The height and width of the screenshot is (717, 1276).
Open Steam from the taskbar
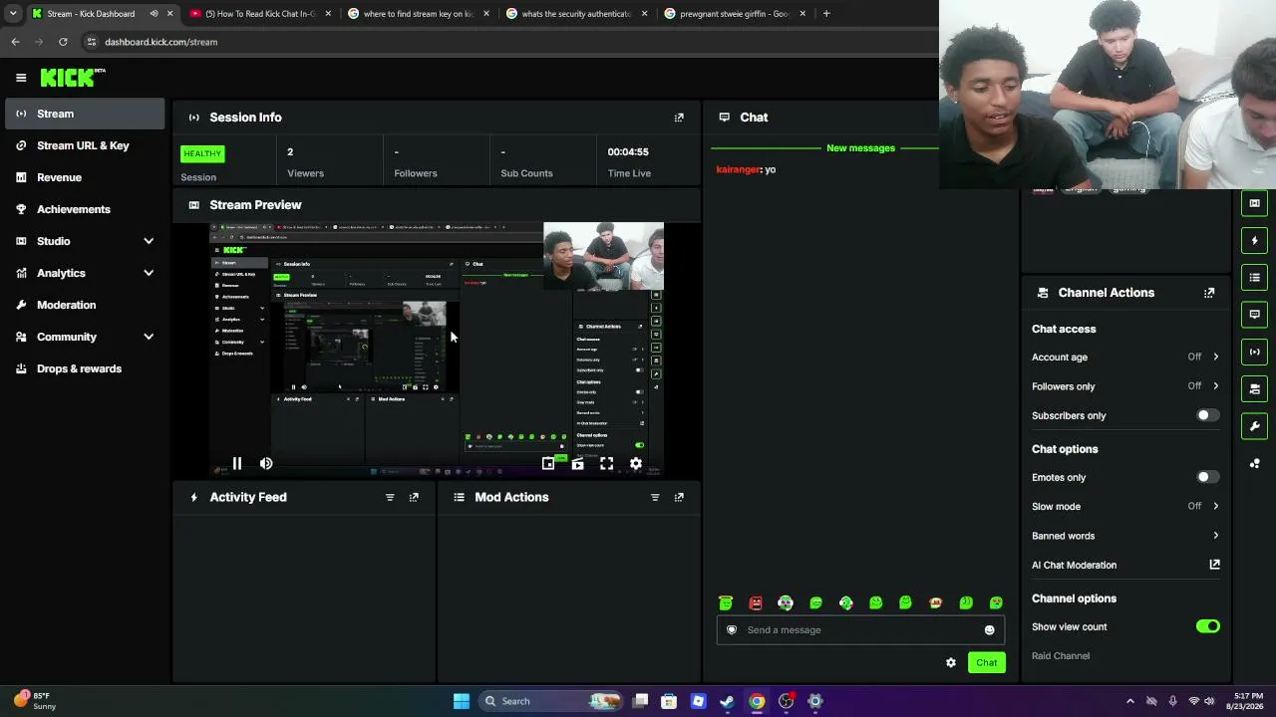pos(728,701)
